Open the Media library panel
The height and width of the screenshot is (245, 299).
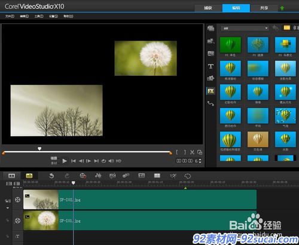click(210, 29)
